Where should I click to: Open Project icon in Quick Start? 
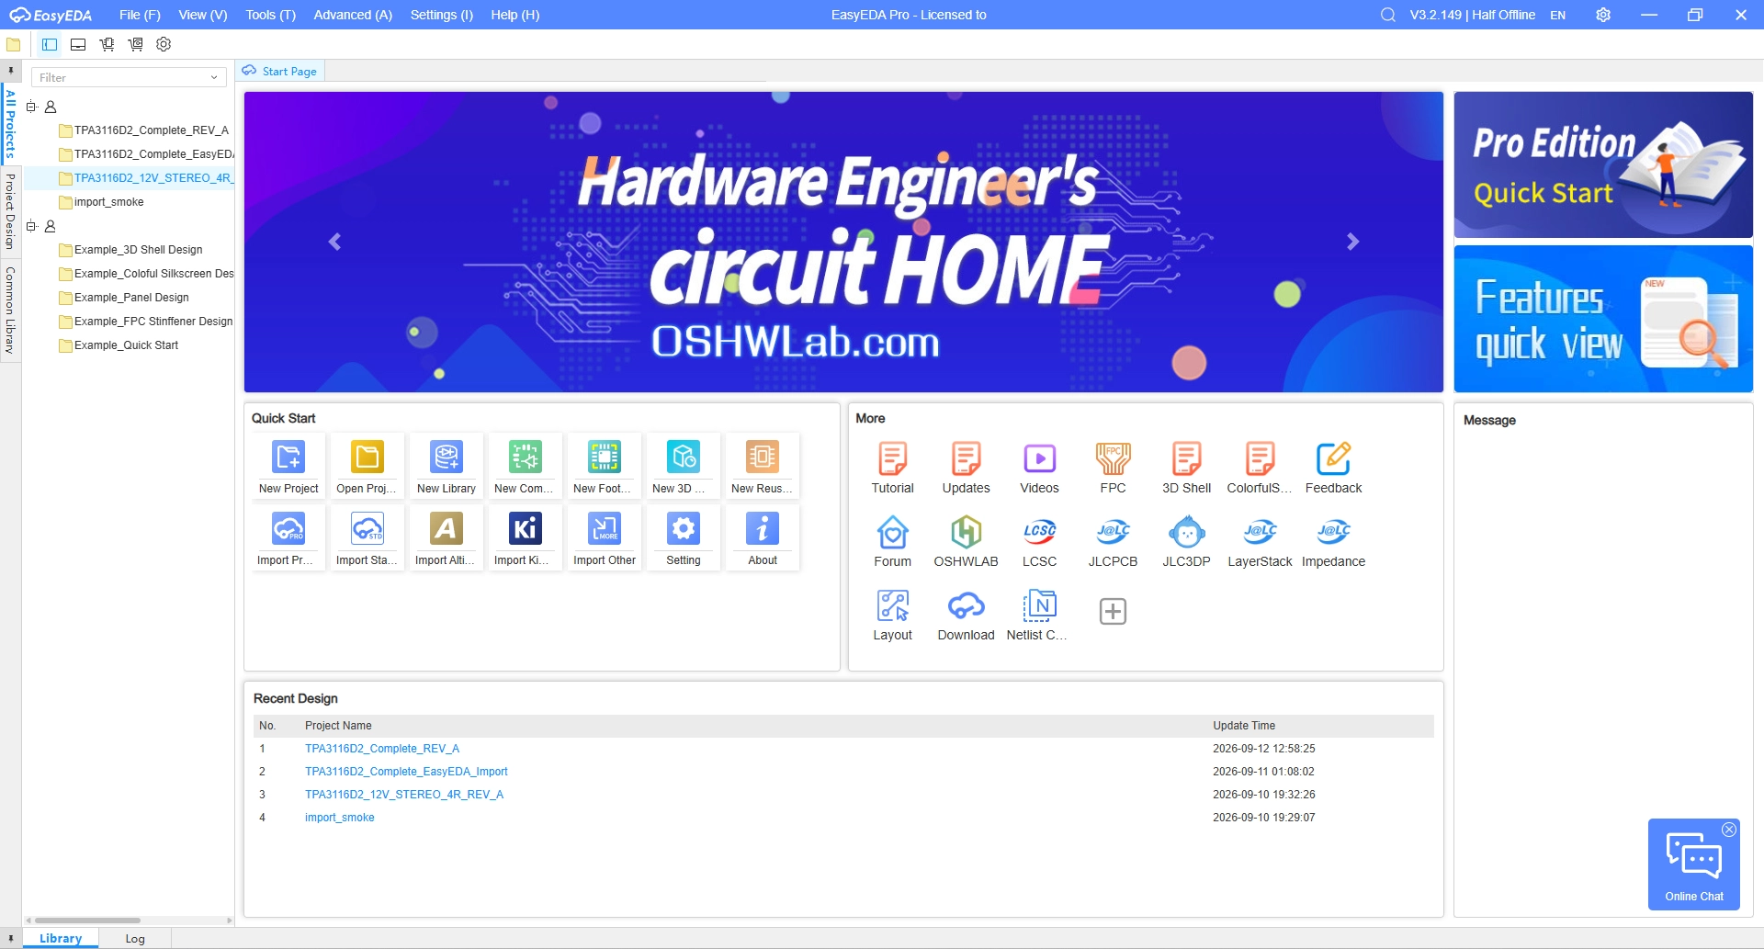tap(367, 457)
